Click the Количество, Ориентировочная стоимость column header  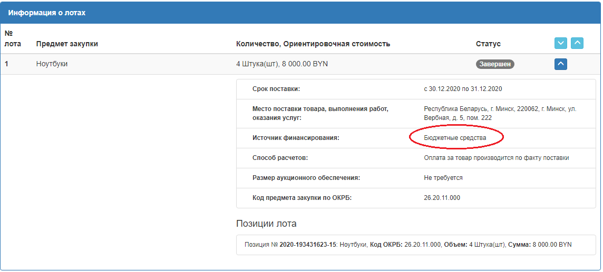point(313,44)
